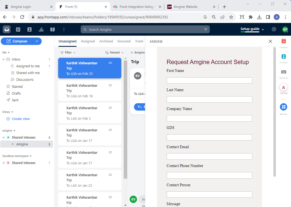Click the First Name input field

[x=209, y=81]
